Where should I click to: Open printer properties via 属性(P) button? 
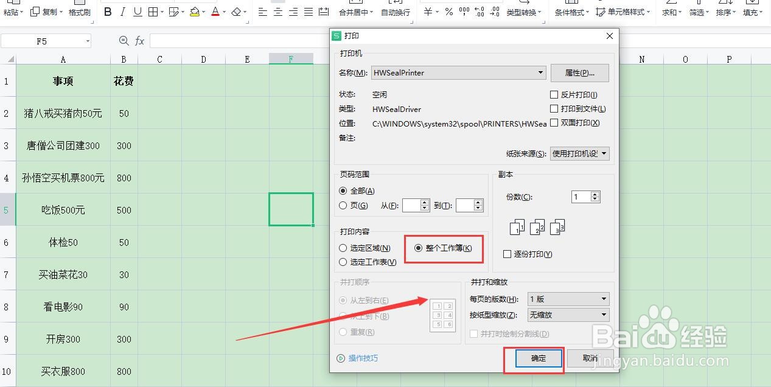tap(579, 72)
